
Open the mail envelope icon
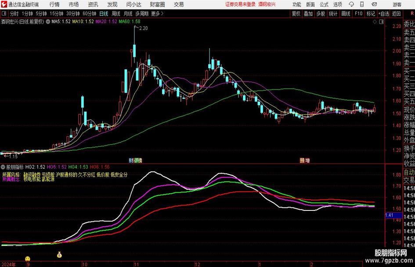[374, 4]
